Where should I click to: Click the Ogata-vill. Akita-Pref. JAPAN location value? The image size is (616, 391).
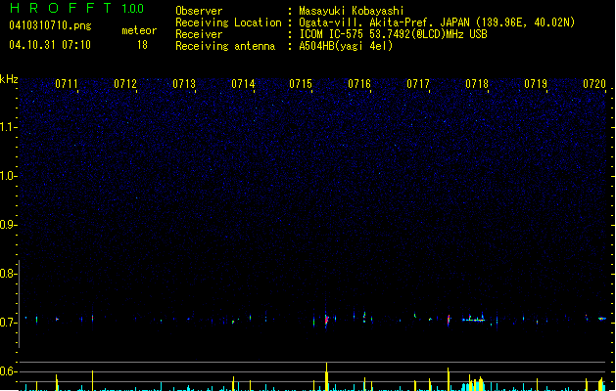click(437, 22)
